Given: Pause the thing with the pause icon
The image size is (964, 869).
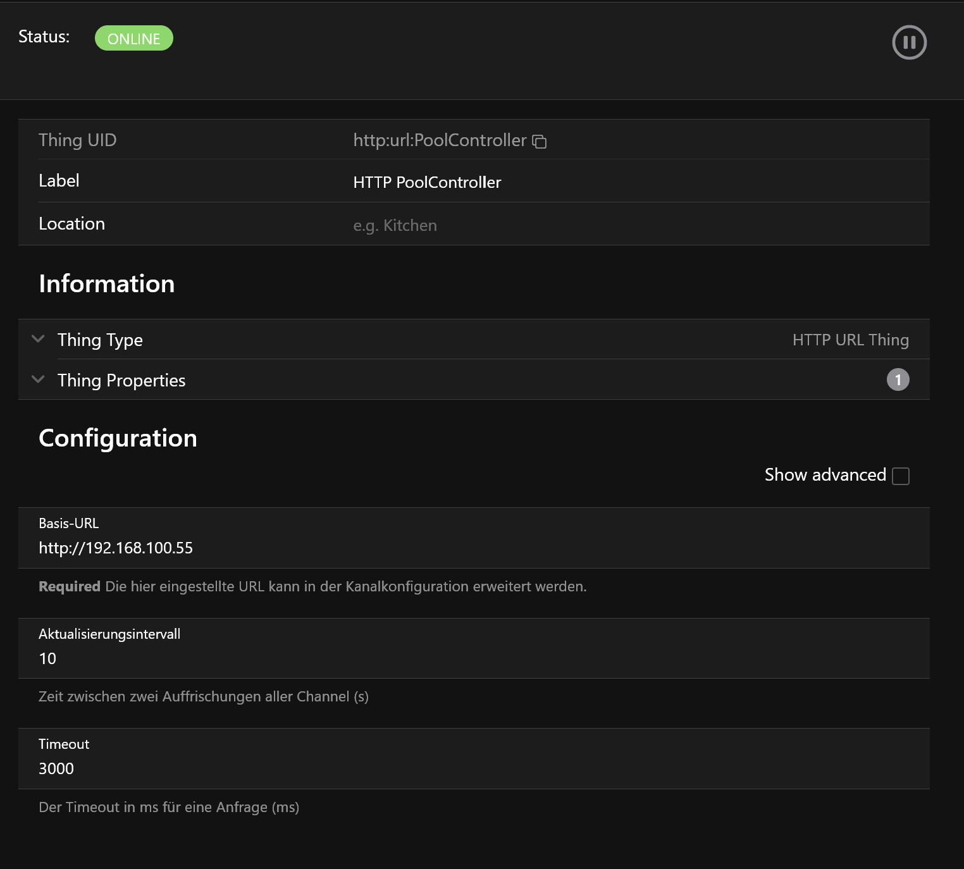Looking at the screenshot, I should 909,42.
